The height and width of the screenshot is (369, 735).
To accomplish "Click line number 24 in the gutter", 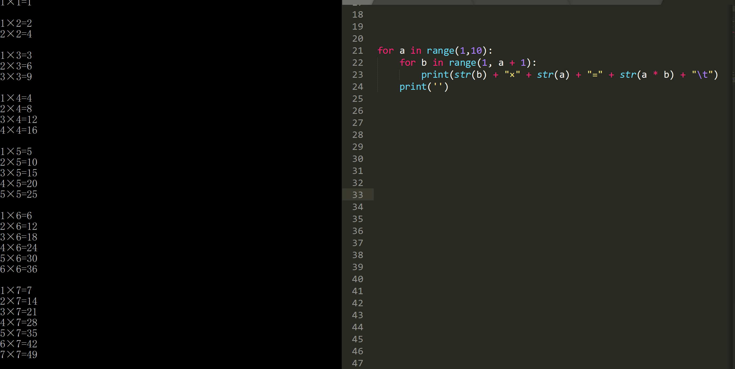I will pyautogui.click(x=357, y=87).
